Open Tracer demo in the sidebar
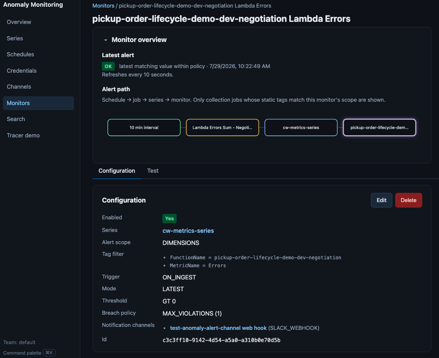Screen dimensions: 439x358 (23, 135)
